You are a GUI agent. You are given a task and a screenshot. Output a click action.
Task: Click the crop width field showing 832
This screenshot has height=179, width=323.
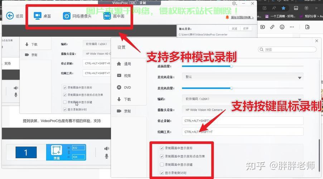(78, 148)
